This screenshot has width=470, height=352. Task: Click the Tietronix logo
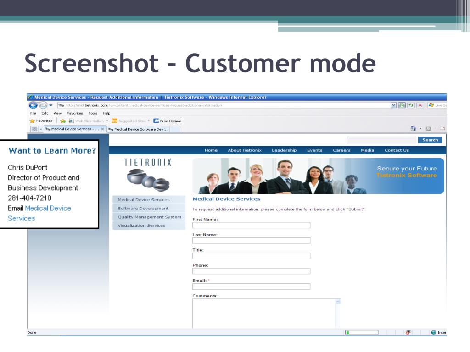(148, 175)
